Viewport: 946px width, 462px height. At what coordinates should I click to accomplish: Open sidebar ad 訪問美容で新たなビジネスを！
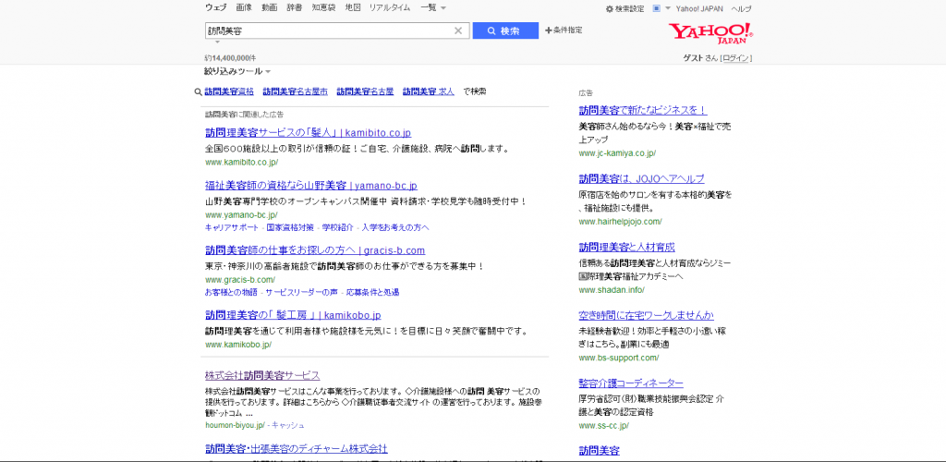click(x=643, y=110)
